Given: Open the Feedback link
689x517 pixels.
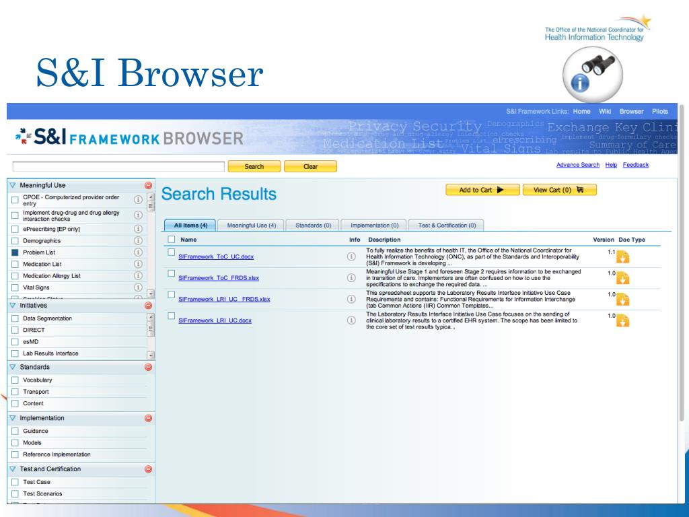Looking at the screenshot, I should 635,165.
